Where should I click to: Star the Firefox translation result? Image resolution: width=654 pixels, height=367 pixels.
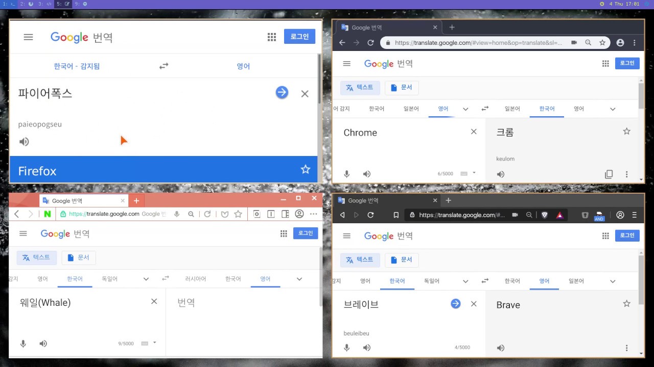(306, 169)
